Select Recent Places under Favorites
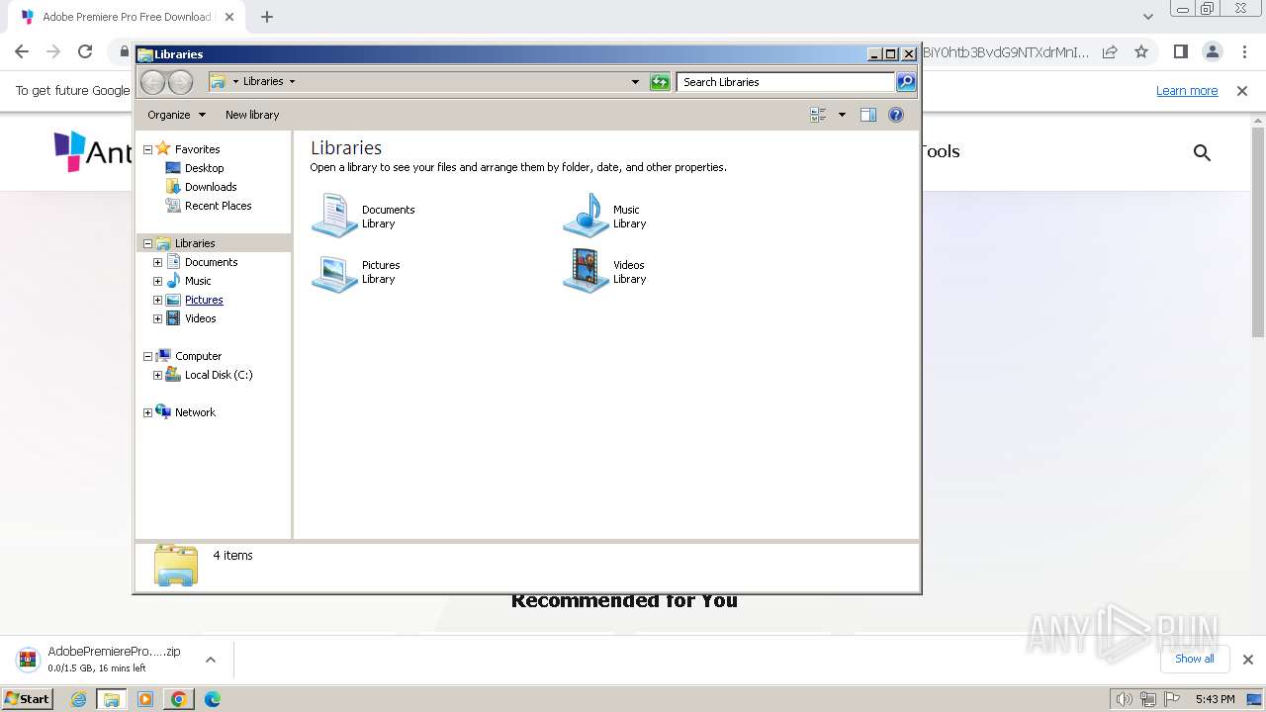 (218, 206)
